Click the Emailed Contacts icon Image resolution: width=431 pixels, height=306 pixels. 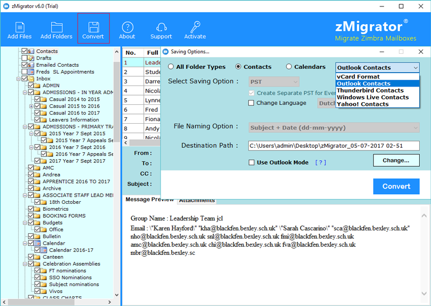click(31, 65)
